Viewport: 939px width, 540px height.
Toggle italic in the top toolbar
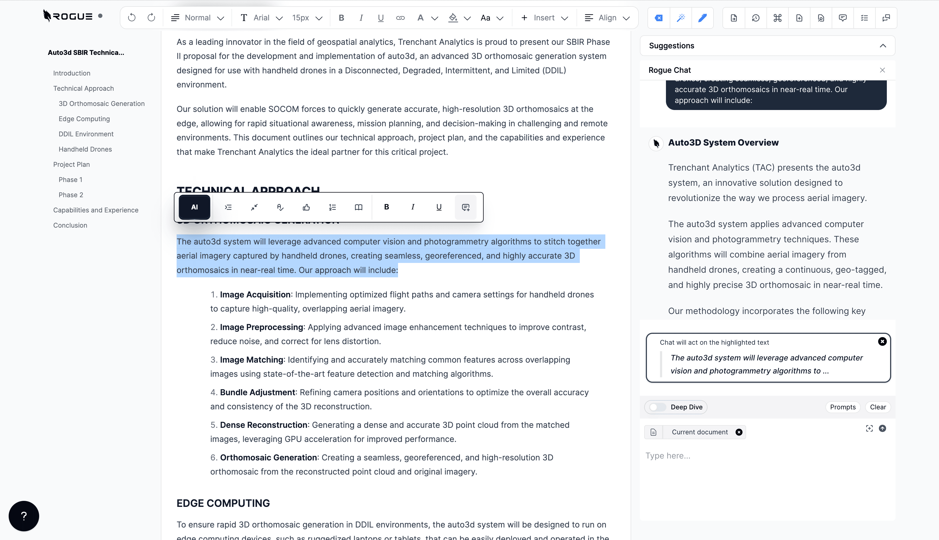click(361, 18)
